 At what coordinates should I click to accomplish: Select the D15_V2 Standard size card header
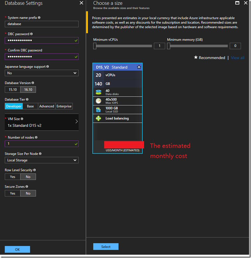[117, 67]
